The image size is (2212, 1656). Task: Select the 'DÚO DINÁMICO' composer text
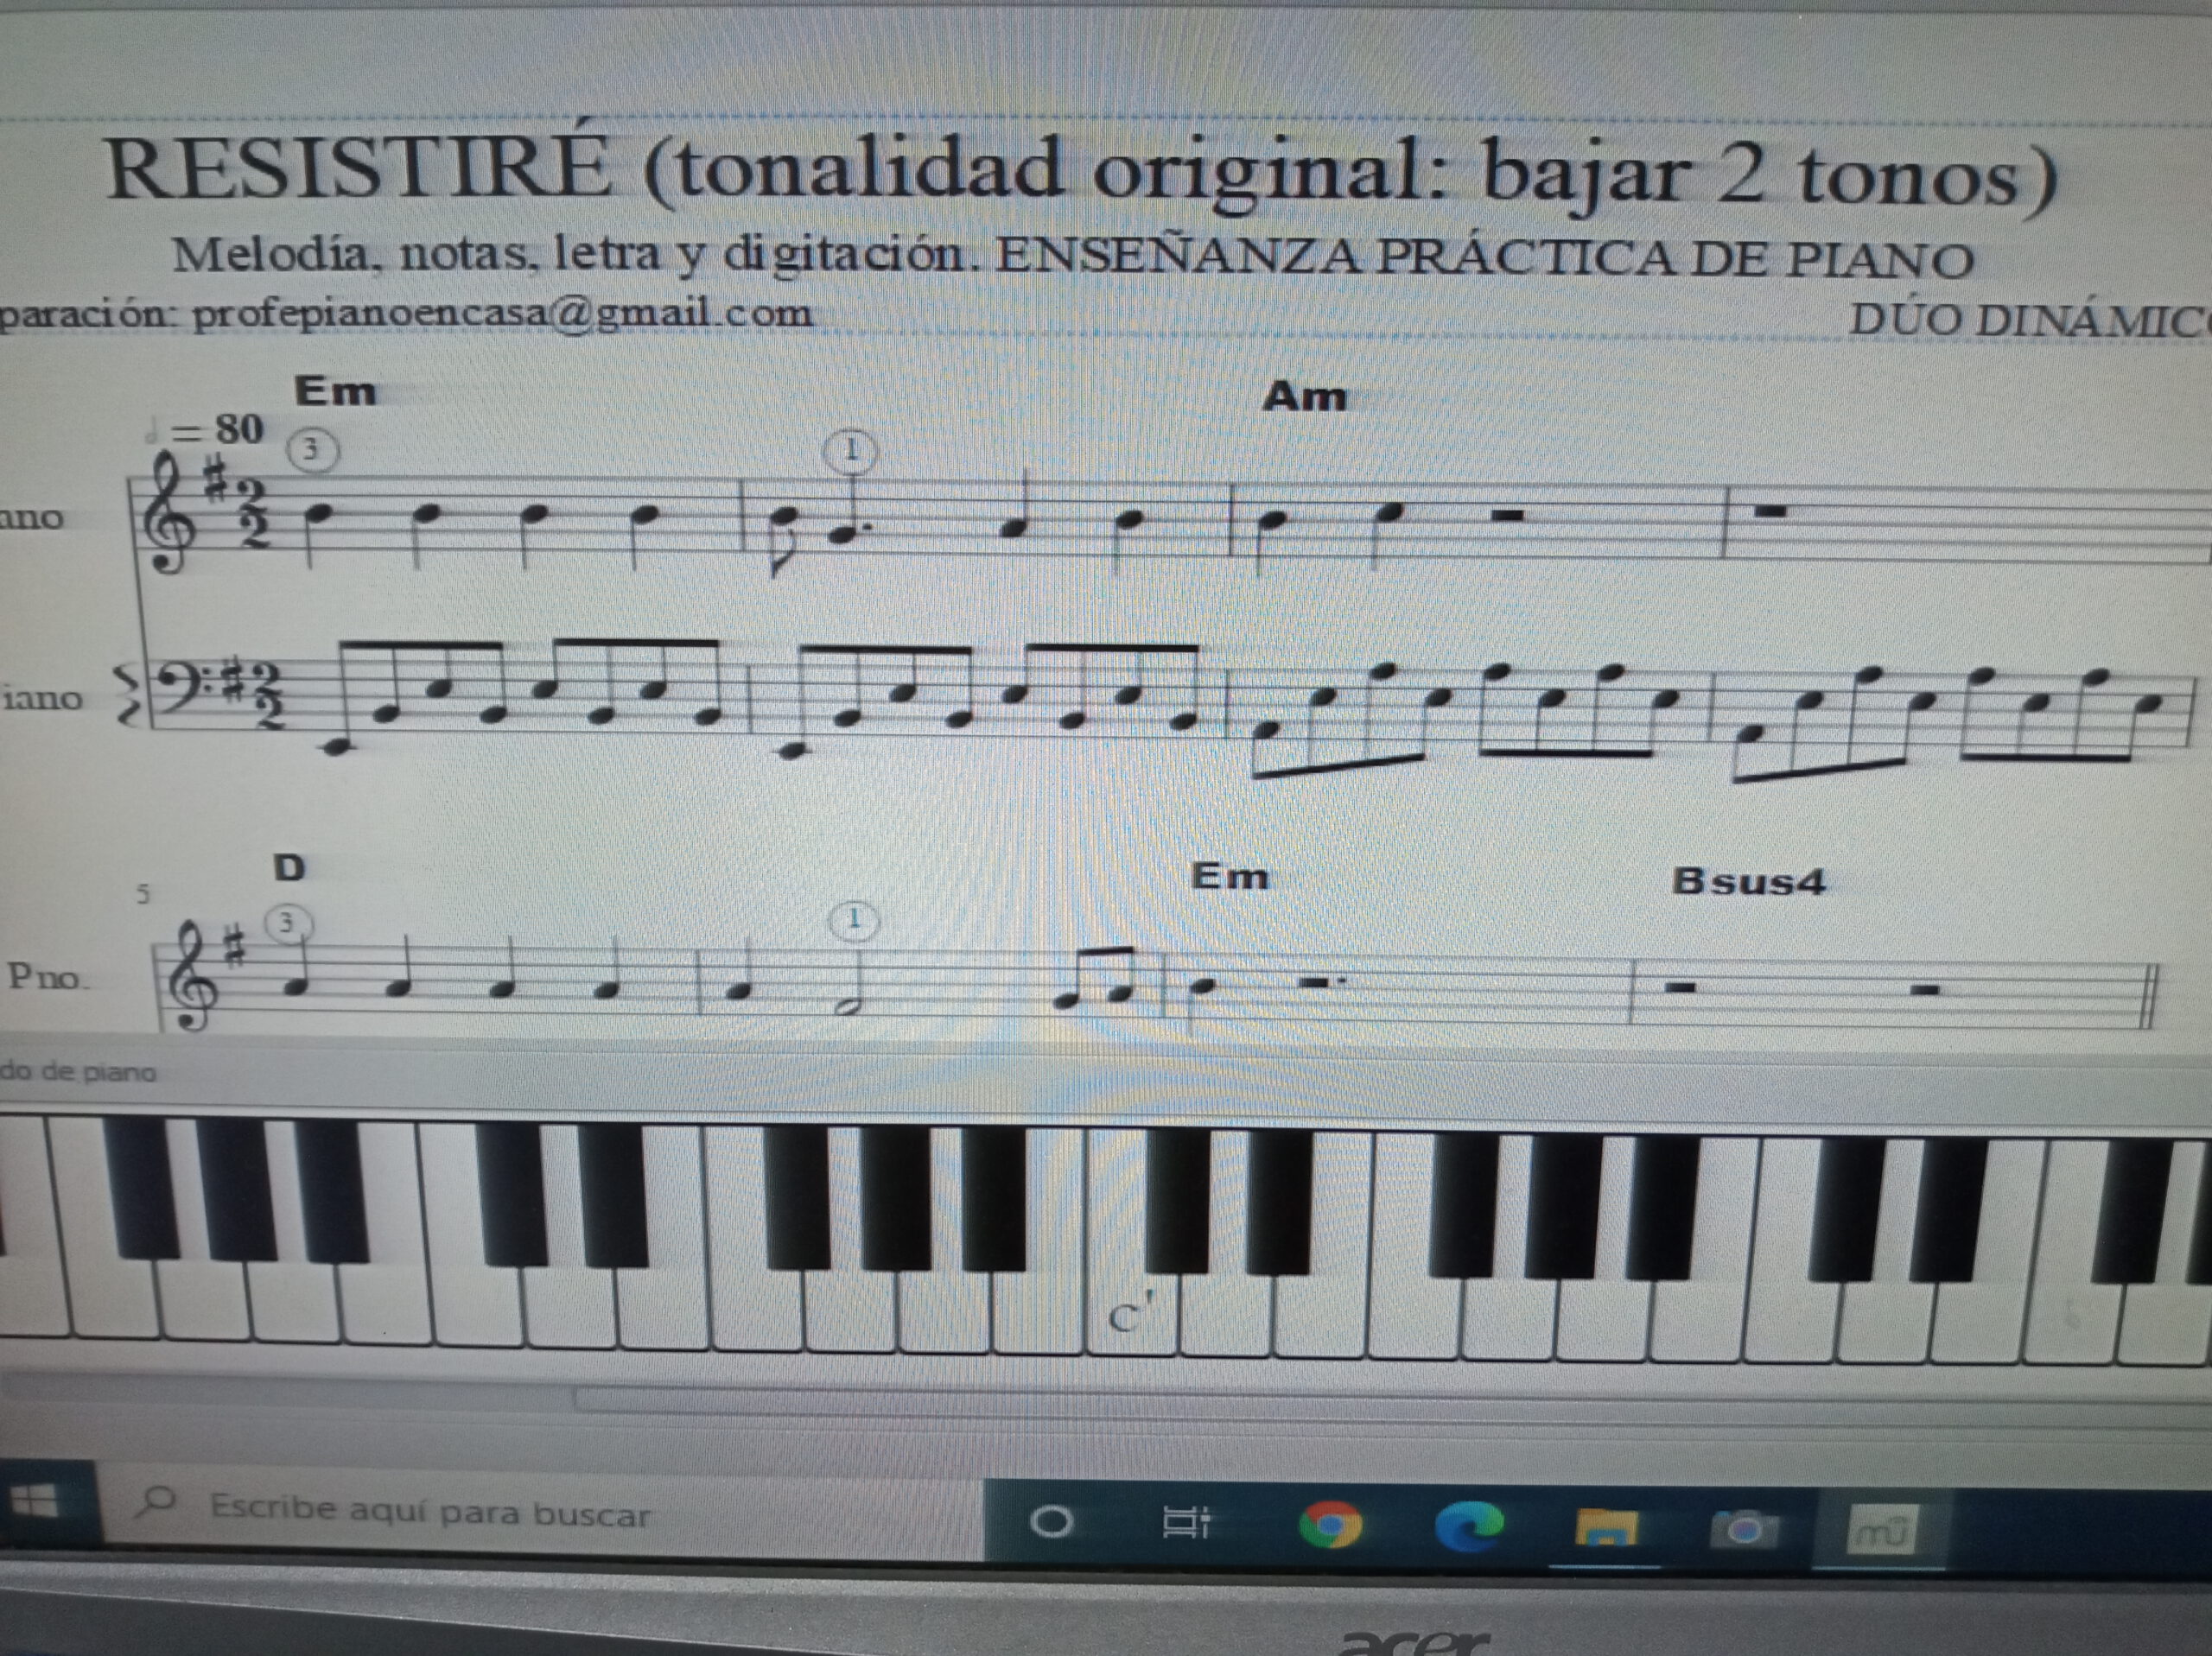pyautogui.click(x=2030, y=320)
